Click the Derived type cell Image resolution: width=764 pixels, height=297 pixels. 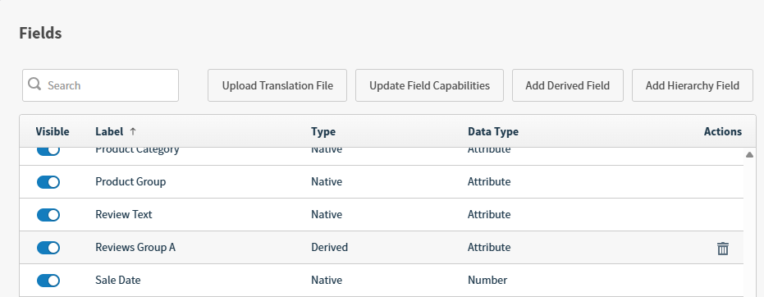(x=329, y=247)
